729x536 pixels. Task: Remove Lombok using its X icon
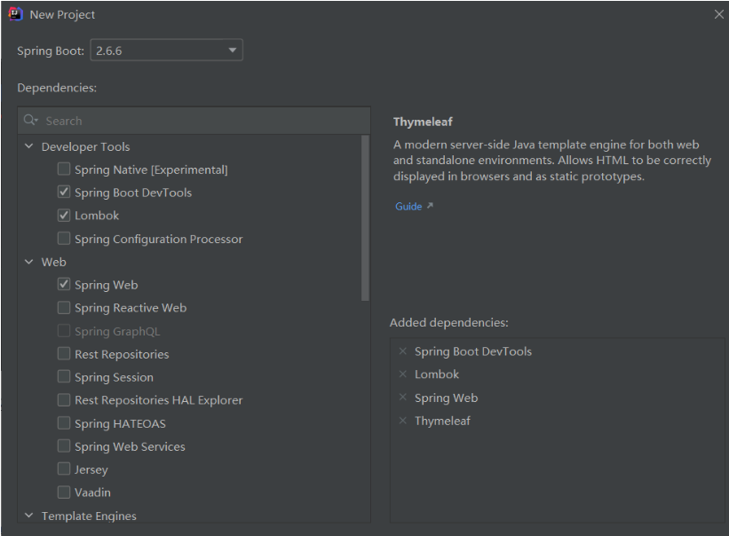[x=403, y=374]
